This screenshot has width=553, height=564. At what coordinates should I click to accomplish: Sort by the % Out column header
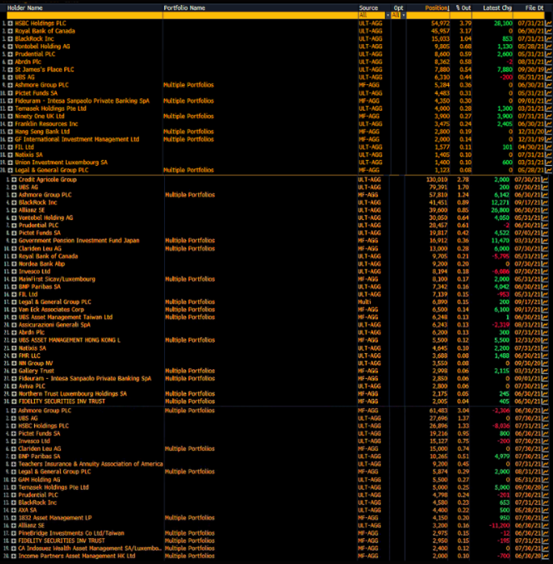pyautogui.click(x=463, y=7)
